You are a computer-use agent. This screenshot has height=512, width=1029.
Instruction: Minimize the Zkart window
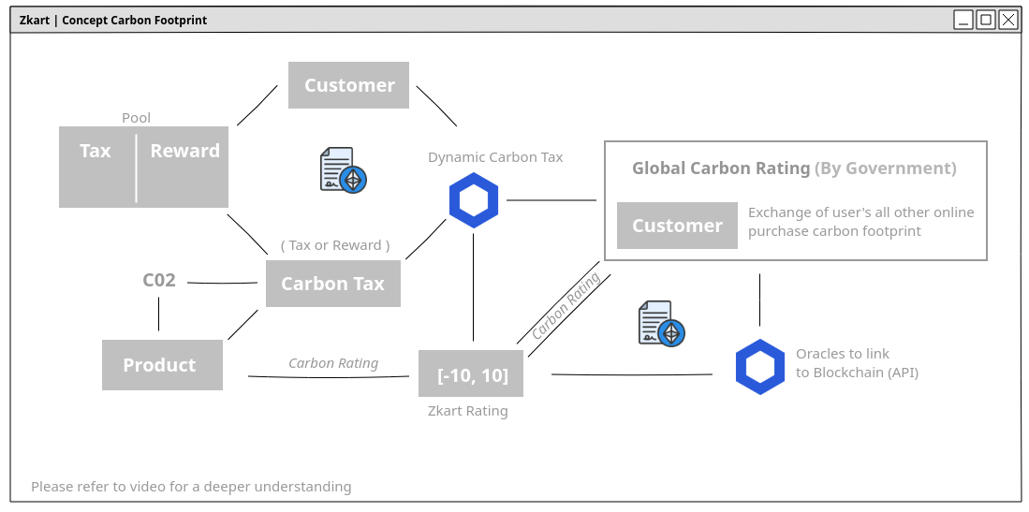963,20
